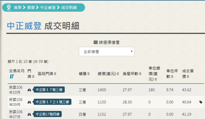Open the 全部樓層 floor dropdown
The height and width of the screenshot is (119, 205).
click(106, 51)
